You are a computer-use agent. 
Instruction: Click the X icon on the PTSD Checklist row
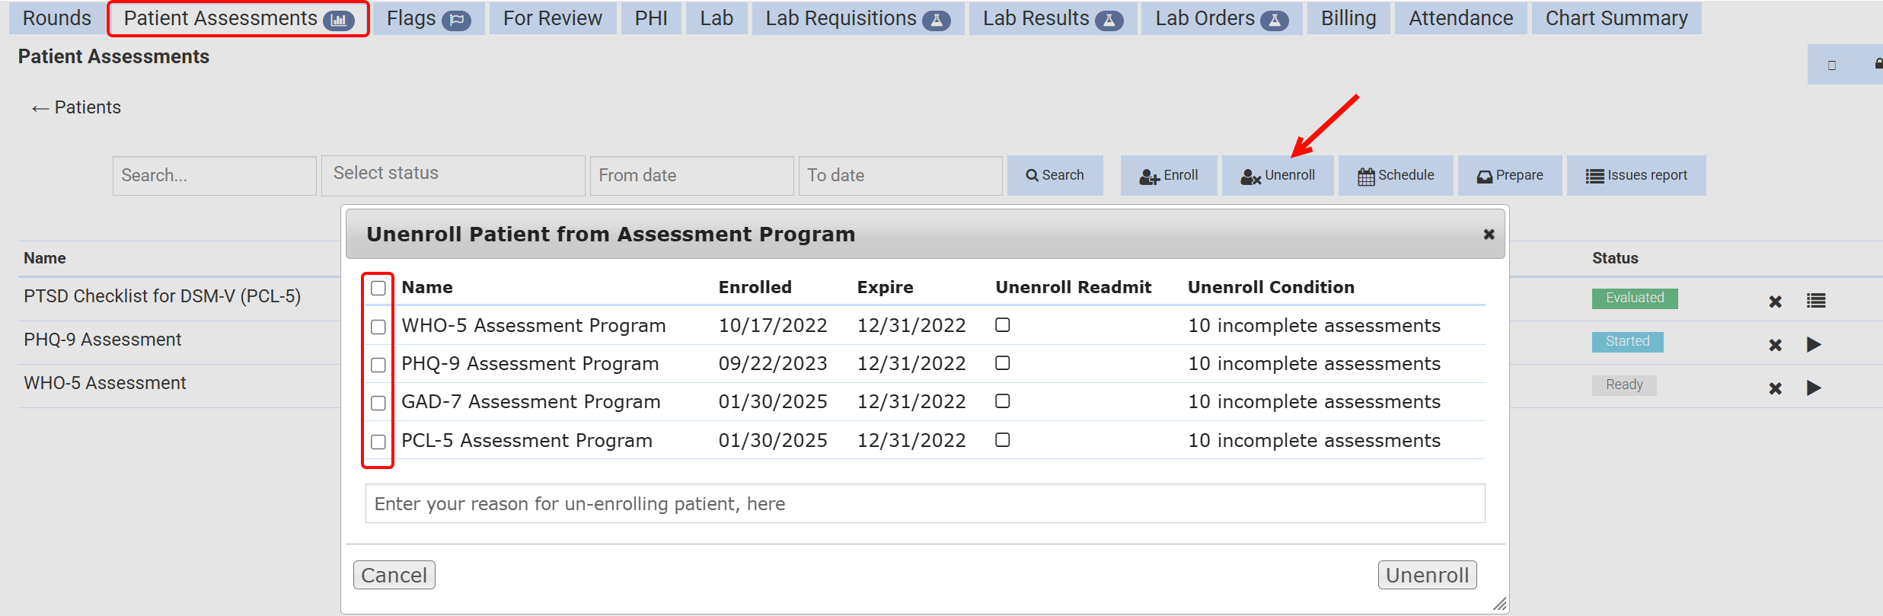coord(1775,302)
